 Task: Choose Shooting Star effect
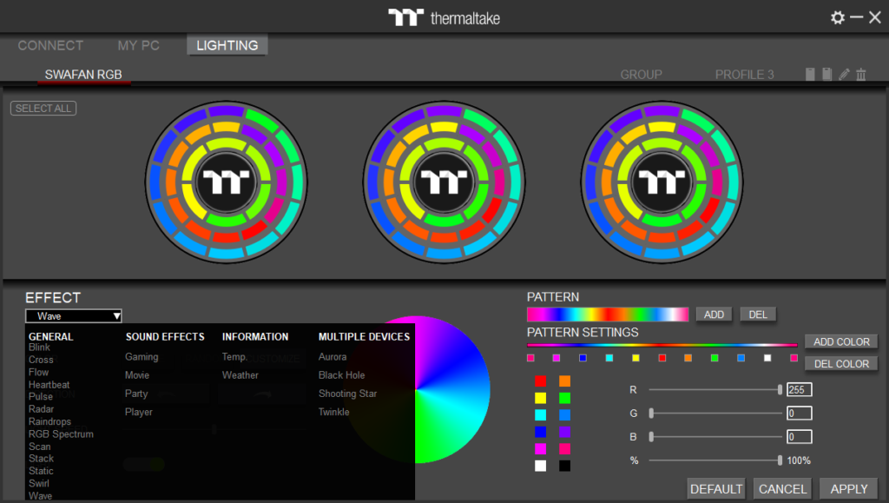[x=347, y=394]
